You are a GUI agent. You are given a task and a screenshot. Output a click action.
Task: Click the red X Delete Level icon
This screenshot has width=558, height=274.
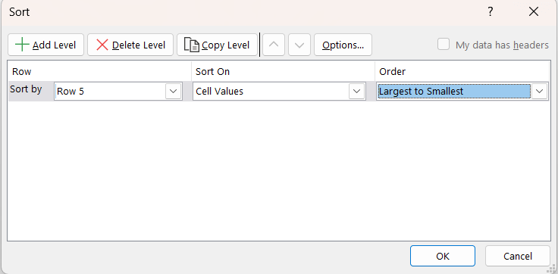pos(102,45)
